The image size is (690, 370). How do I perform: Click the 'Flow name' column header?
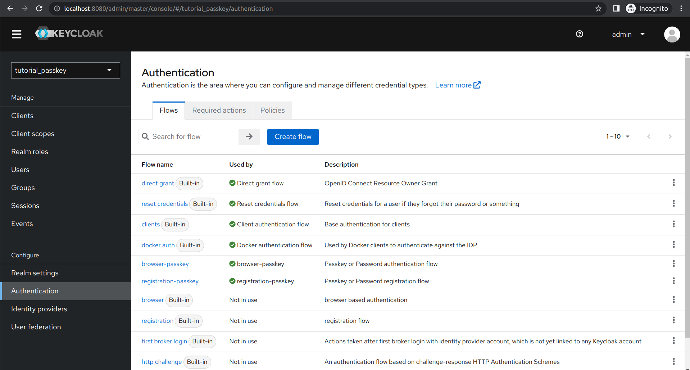coord(157,164)
